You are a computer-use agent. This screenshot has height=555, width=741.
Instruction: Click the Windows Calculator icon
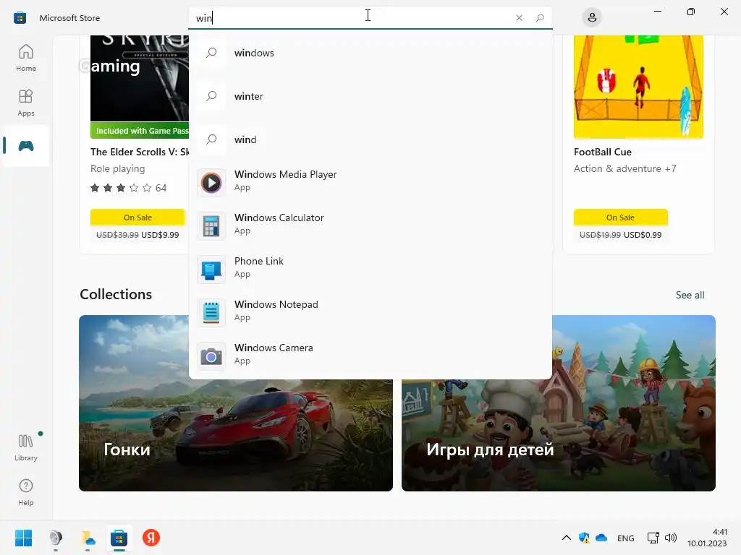[211, 226]
